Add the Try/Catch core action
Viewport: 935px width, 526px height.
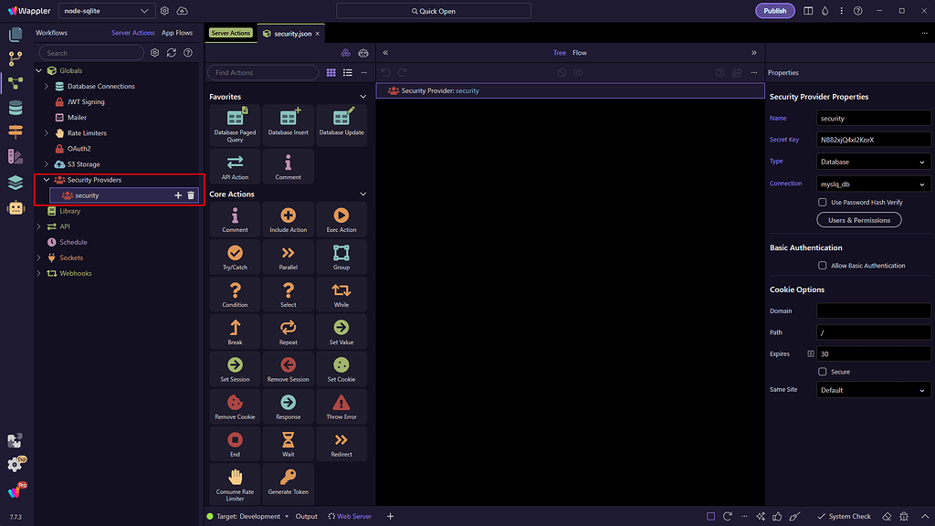(x=235, y=257)
